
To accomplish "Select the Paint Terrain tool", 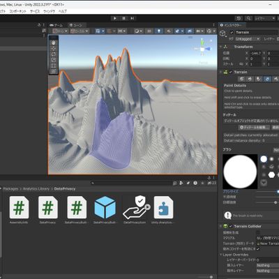I will 250,79.
